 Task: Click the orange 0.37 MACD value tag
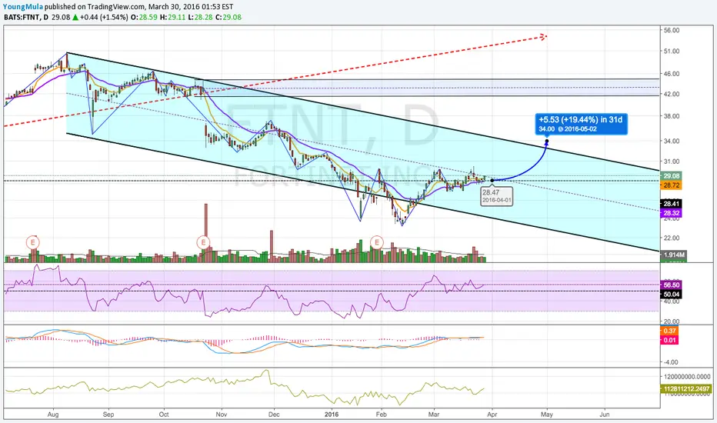pyautogui.click(x=669, y=331)
